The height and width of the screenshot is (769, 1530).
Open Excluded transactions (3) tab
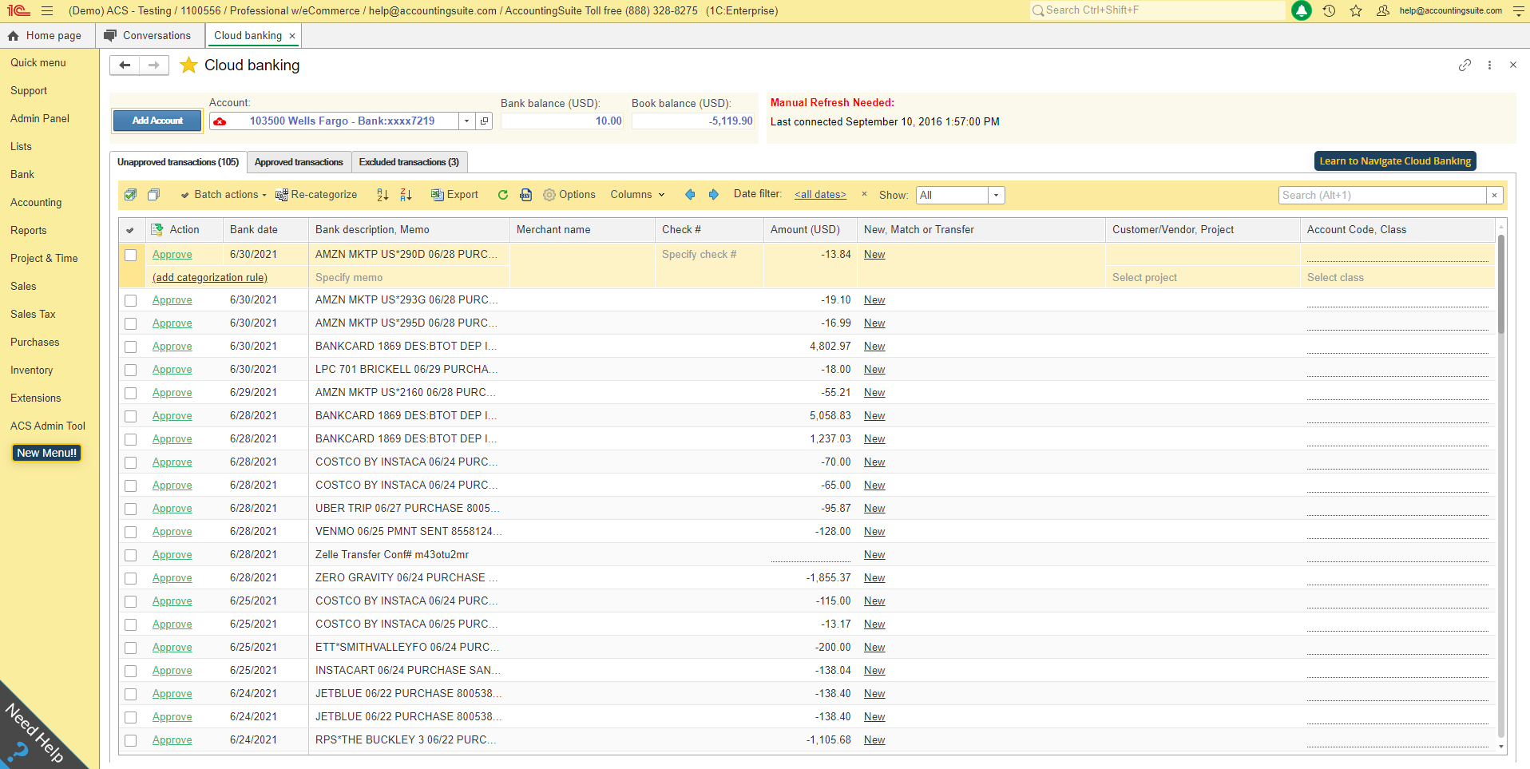click(x=409, y=162)
